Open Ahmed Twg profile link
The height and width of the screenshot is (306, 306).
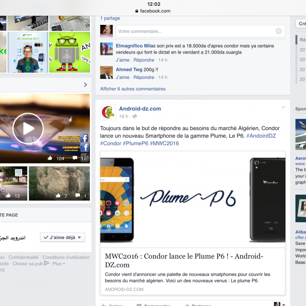pos(129,70)
